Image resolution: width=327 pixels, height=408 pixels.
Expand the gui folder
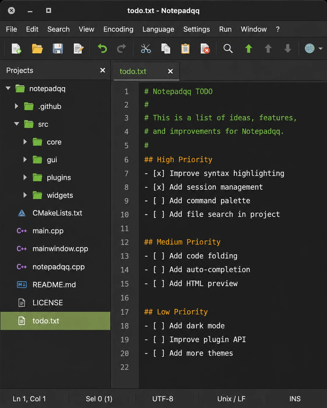tap(25, 159)
